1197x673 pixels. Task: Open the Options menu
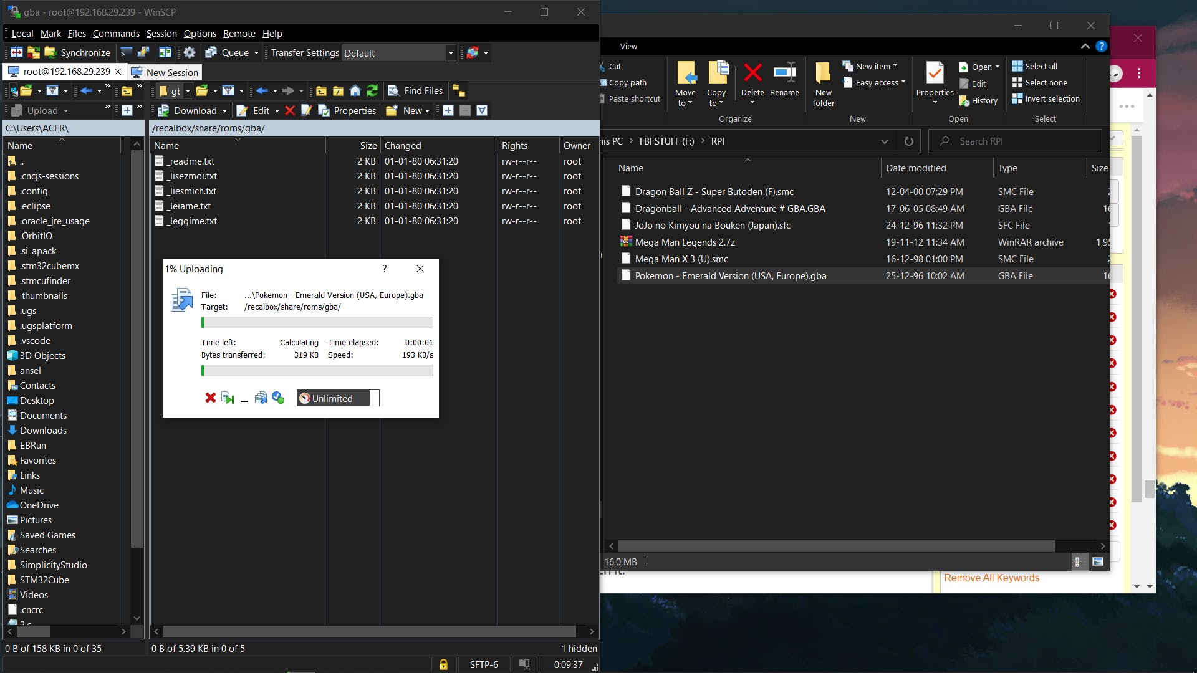pyautogui.click(x=200, y=34)
